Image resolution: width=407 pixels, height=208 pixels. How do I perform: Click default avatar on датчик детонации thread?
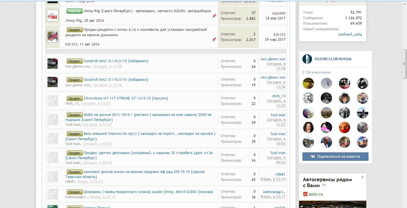53,157
